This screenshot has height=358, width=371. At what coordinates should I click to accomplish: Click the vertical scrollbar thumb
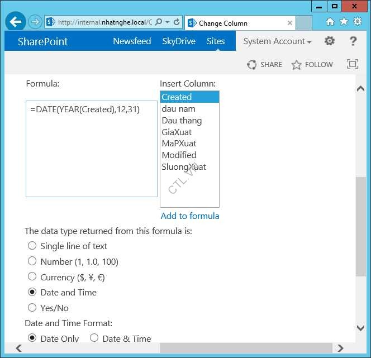(360, 226)
